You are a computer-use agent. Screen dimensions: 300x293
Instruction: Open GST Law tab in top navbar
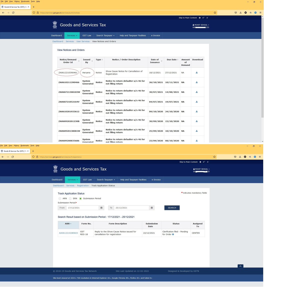[87, 35]
